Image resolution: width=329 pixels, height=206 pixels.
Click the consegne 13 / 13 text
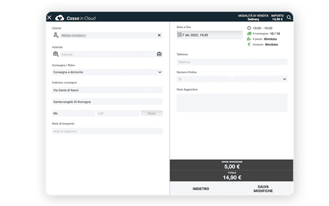pyautogui.click(x=266, y=34)
